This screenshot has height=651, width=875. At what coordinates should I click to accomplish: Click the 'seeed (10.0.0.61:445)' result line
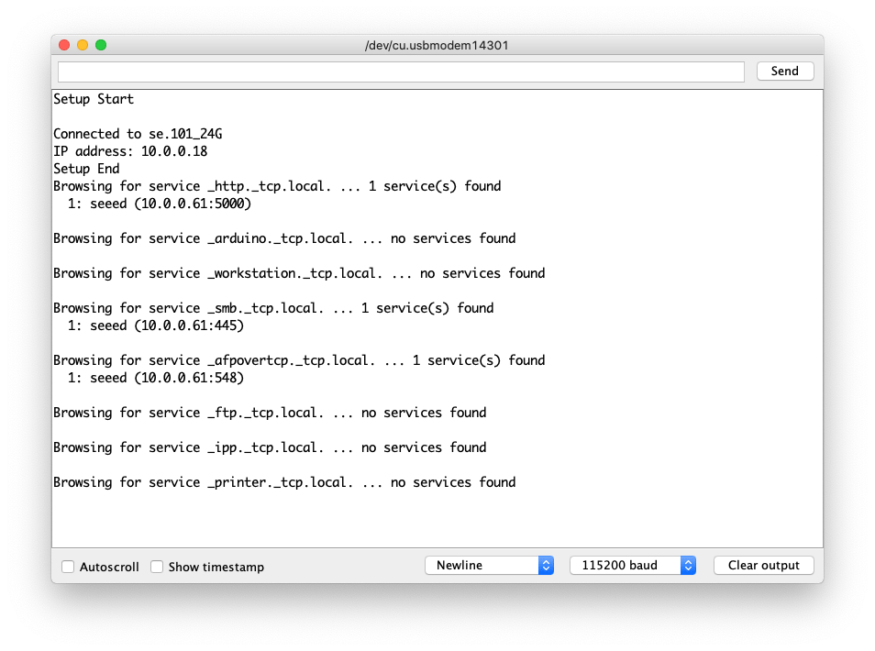[x=156, y=325]
